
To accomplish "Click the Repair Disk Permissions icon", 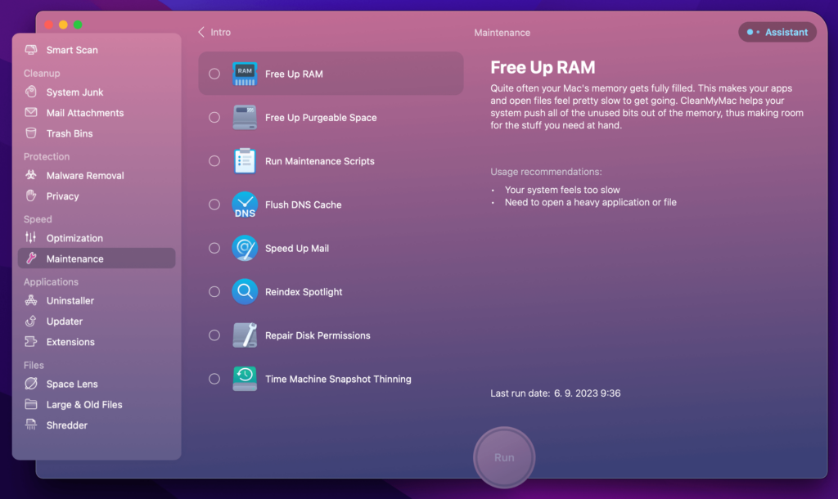I will (x=245, y=335).
